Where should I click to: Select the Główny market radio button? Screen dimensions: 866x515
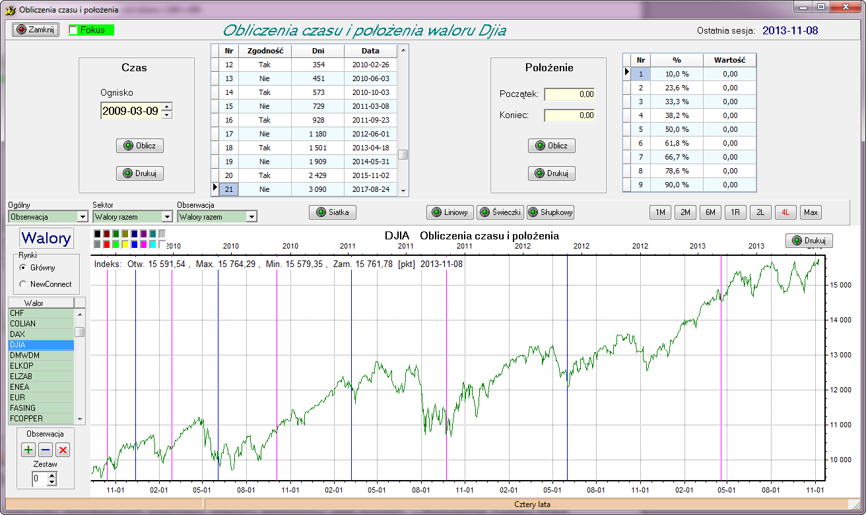(24, 268)
